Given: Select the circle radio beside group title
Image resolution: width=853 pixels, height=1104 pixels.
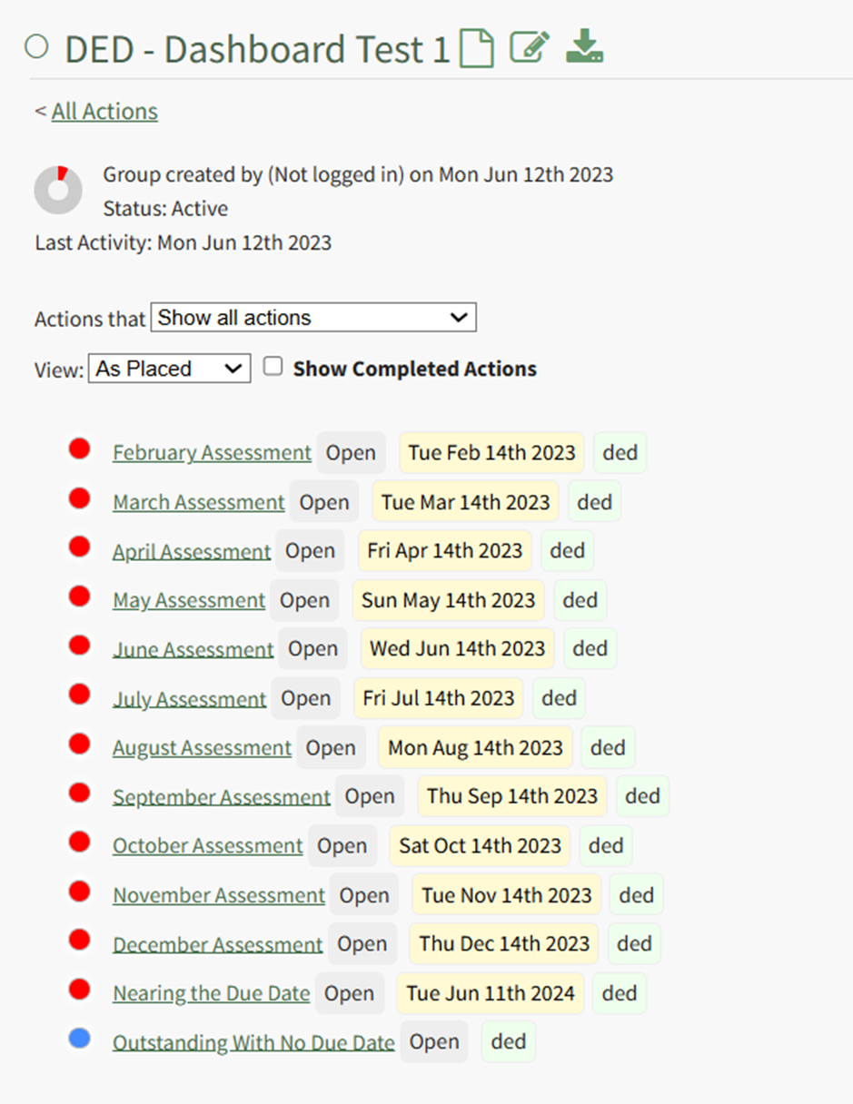Looking at the screenshot, I should [36, 47].
